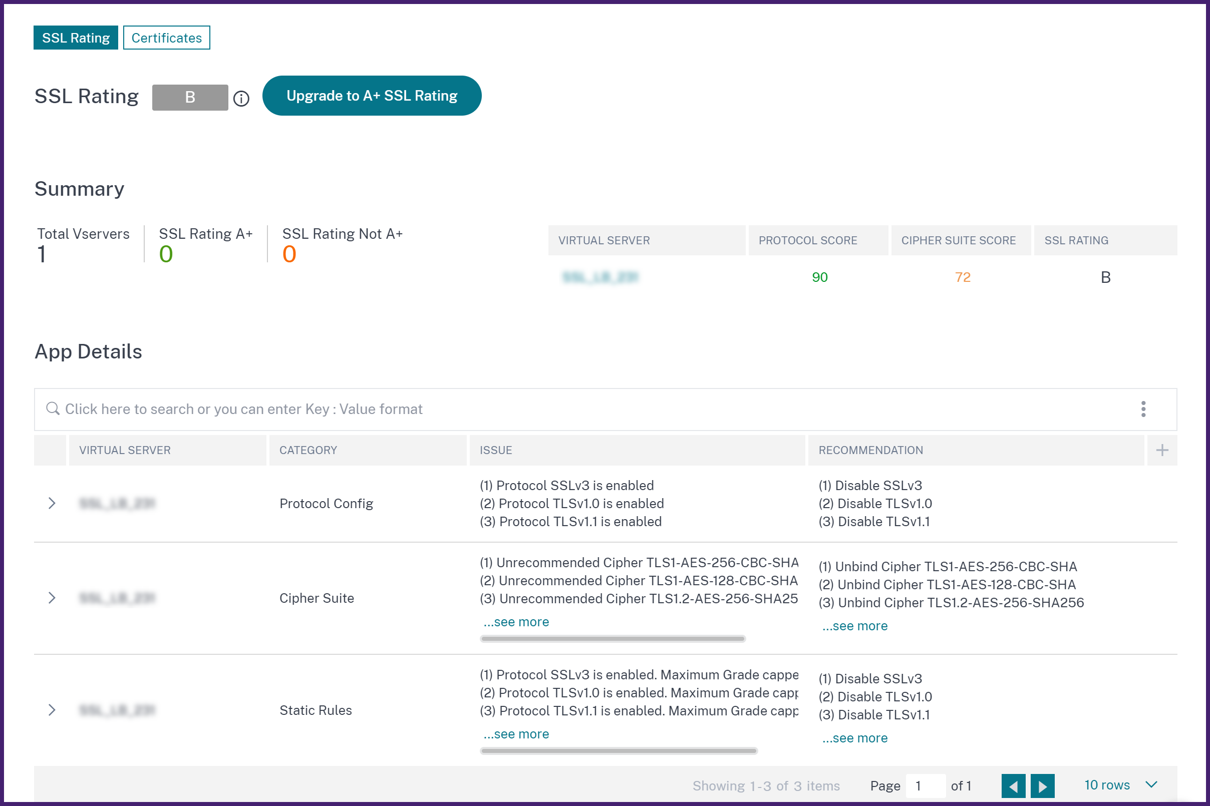Click the CIPHER SUITE SCORE column header
The height and width of the screenshot is (806, 1210).
coord(960,240)
